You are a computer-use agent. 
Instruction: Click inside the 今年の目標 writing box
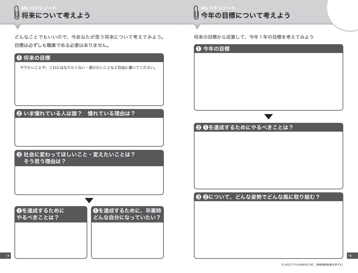pyautogui.click(x=268, y=82)
